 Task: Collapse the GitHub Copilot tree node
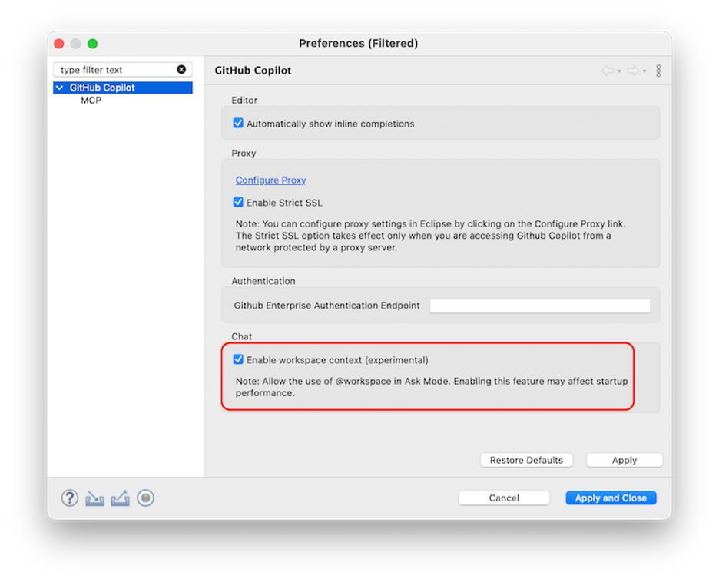pos(60,88)
